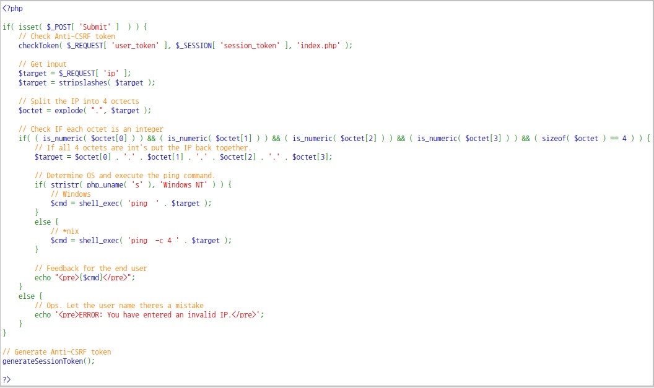Click the generateSessionToken() call

tap(48, 361)
